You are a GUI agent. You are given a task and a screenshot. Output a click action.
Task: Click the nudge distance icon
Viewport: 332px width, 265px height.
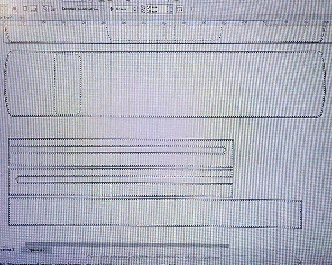point(112,9)
